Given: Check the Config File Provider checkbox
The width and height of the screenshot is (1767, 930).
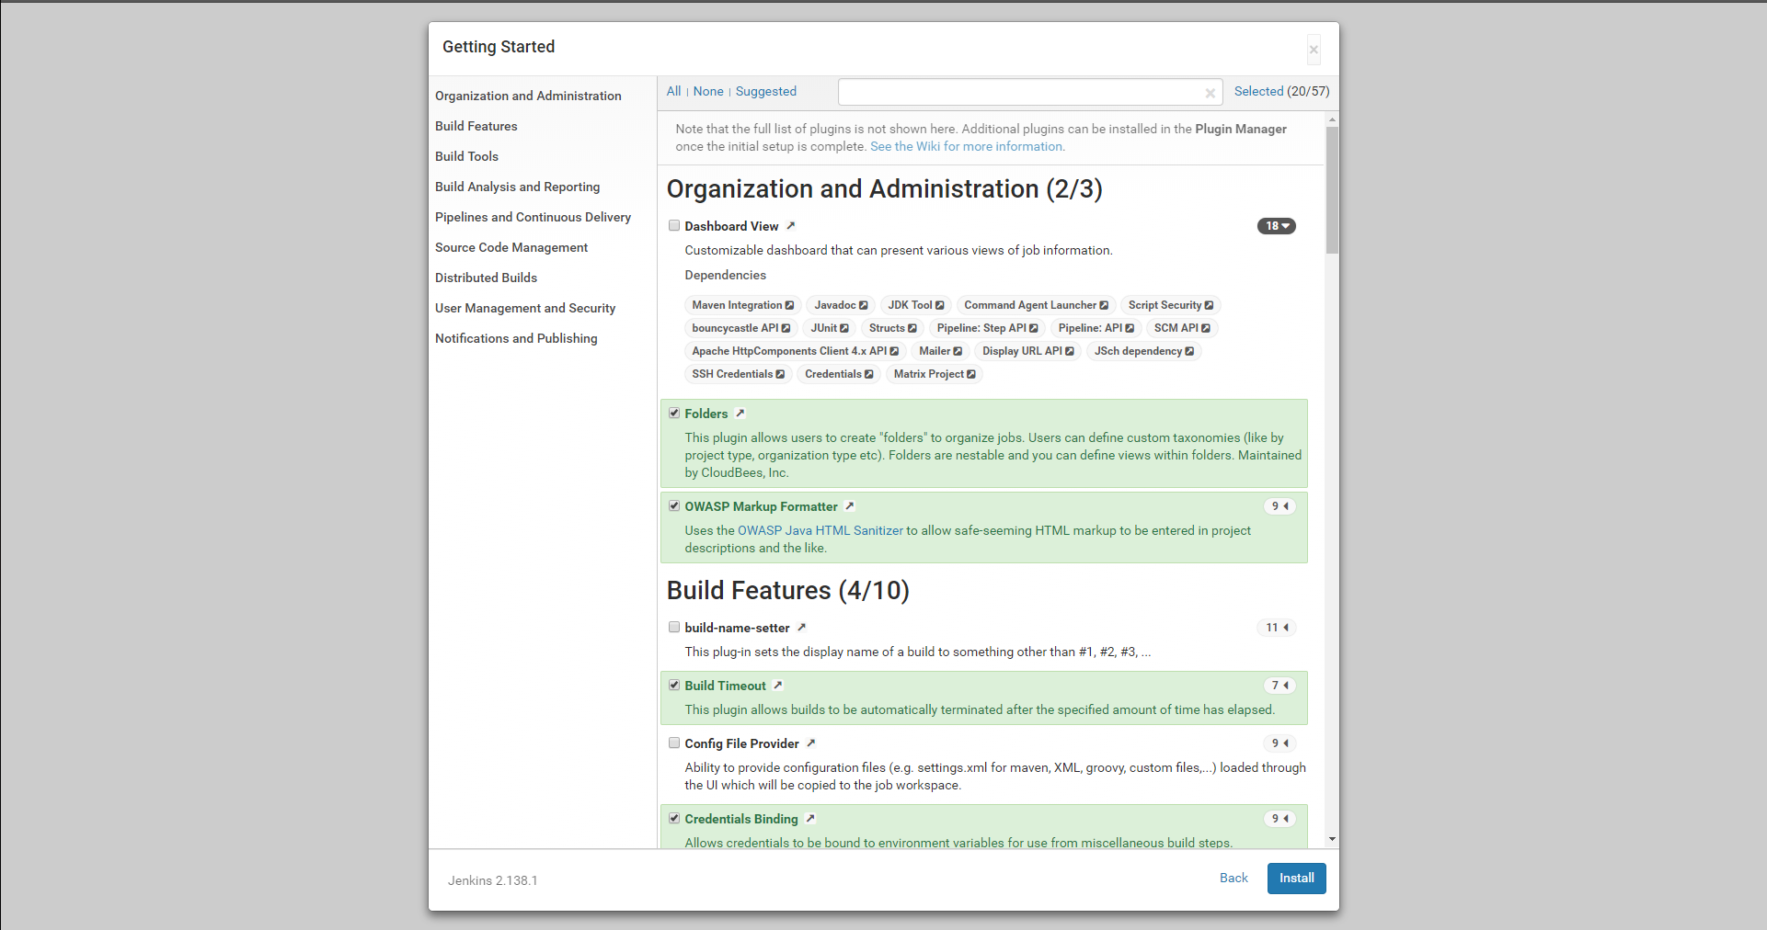Looking at the screenshot, I should [674, 743].
